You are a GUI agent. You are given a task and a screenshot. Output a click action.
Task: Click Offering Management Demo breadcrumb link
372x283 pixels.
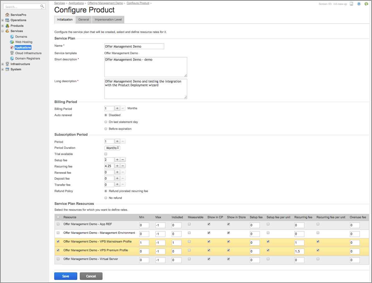click(x=105, y=3)
